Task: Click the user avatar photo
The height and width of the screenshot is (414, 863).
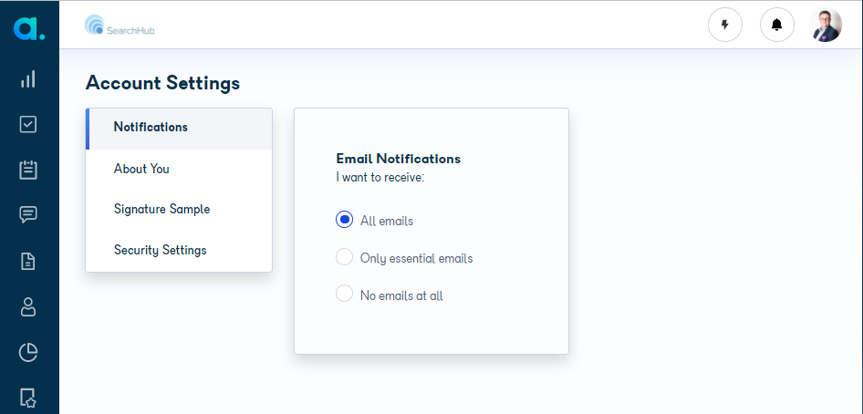Action: tap(826, 25)
